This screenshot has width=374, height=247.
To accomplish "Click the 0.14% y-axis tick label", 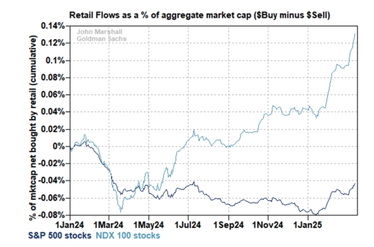I will coord(54,26).
